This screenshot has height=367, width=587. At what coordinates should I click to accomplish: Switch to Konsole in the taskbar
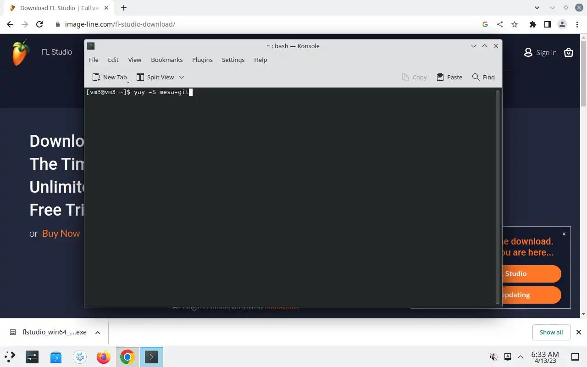click(x=151, y=356)
